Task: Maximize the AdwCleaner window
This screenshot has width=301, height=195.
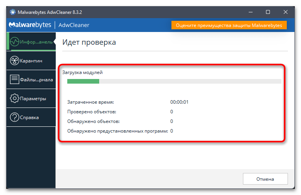Action: pyautogui.click(x=268, y=12)
